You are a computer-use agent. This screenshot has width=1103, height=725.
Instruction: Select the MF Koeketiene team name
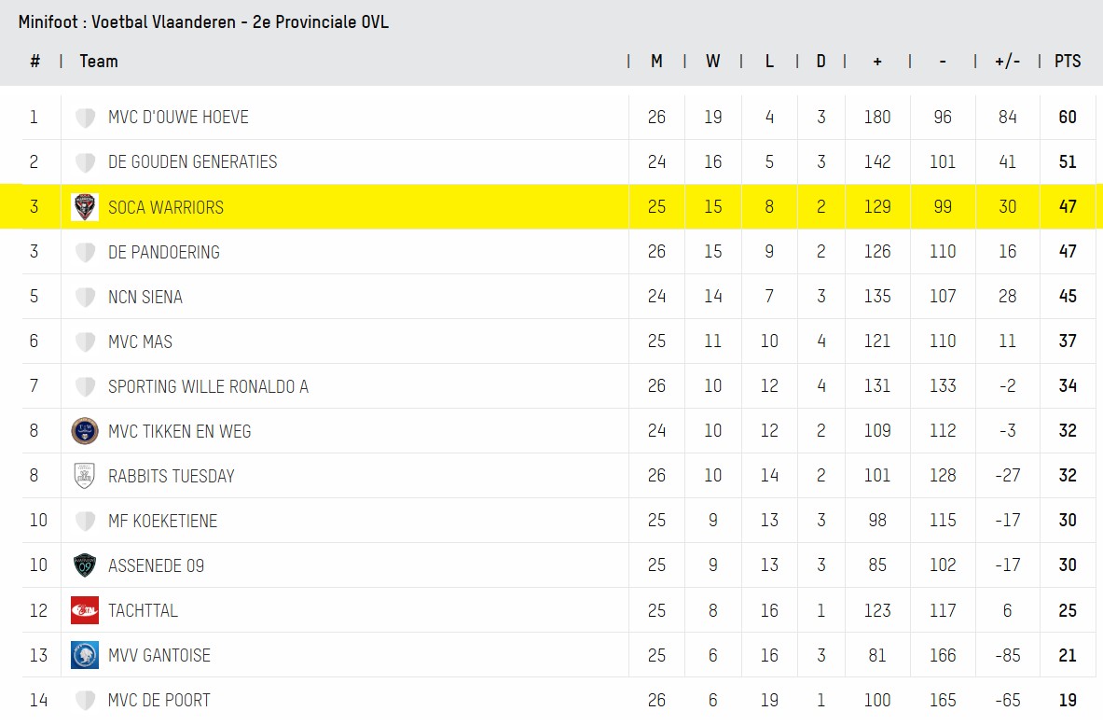coord(162,521)
